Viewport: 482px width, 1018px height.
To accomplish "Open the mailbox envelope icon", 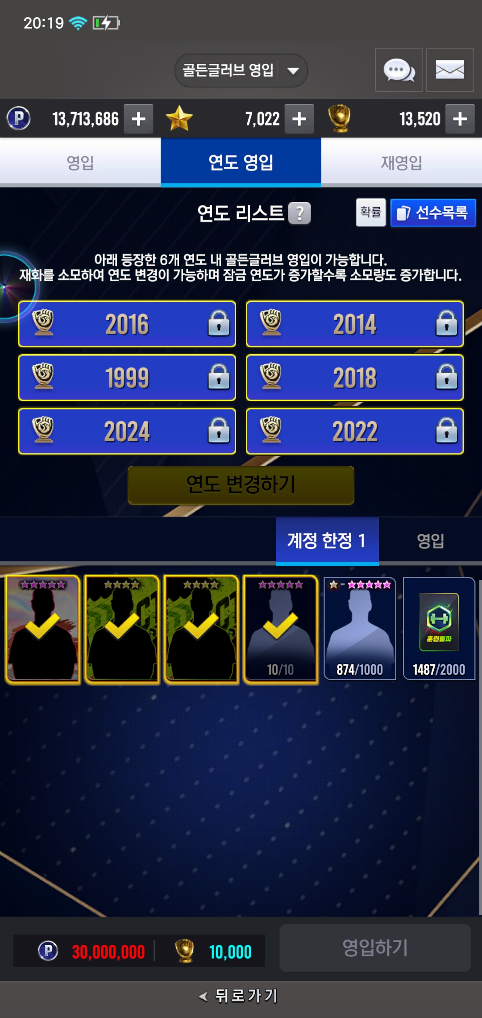I will coord(449,70).
